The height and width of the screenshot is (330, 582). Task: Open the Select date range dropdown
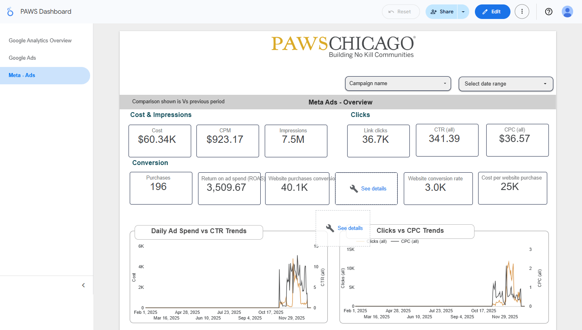506,84
